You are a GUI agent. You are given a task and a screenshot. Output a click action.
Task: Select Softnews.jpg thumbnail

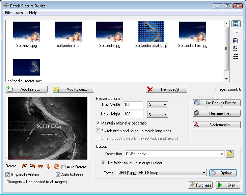coord(27,32)
